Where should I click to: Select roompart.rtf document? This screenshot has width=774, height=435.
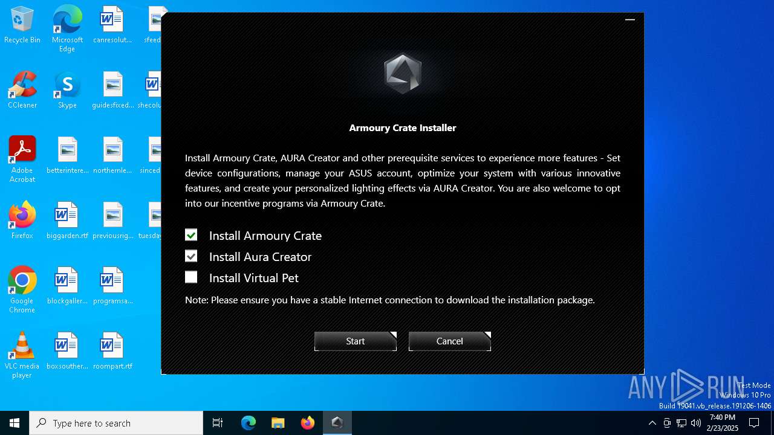[112, 352]
